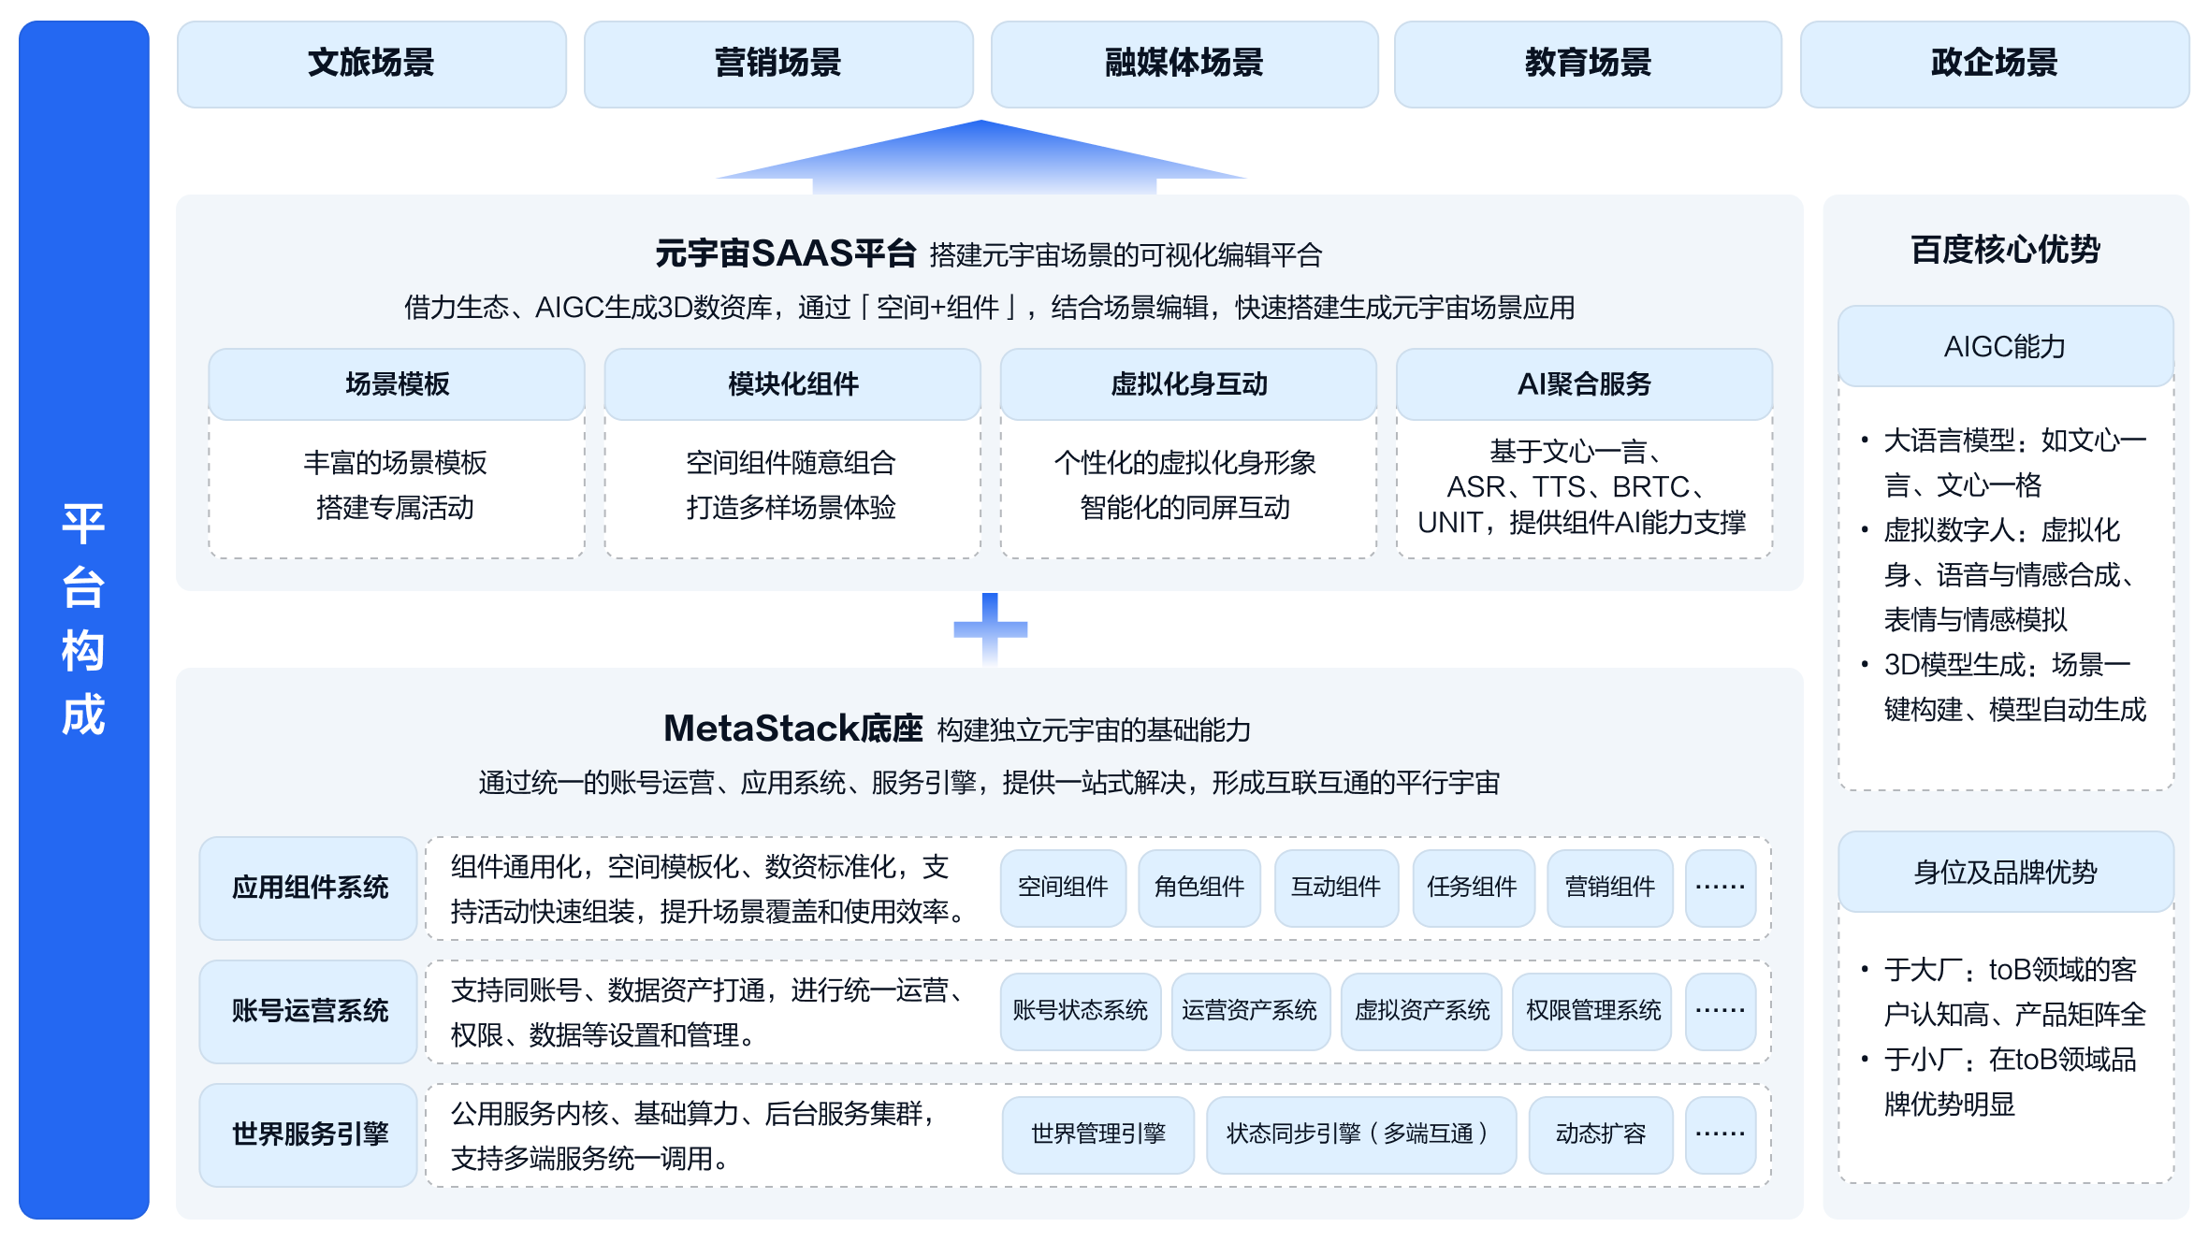
Task: Click text 个性化的虚拟化身形象
Action: coord(1185,462)
